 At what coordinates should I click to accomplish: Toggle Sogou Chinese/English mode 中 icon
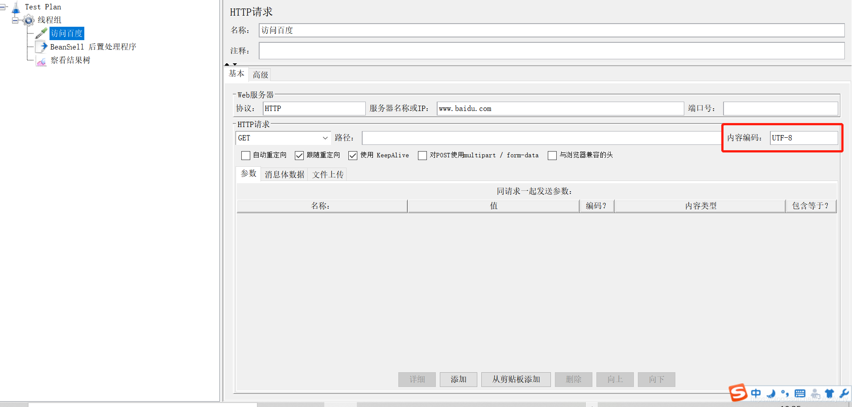(x=756, y=393)
